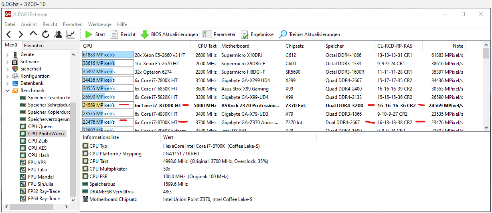Click the Motherboard column header
This screenshot has height=213, width=492.
pyautogui.click(x=251, y=46)
